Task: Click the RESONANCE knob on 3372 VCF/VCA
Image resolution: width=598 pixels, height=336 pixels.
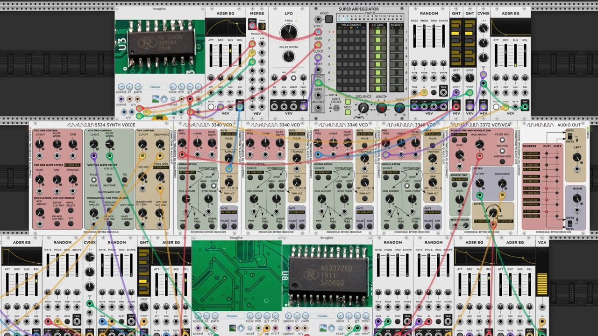Action: click(x=502, y=183)
